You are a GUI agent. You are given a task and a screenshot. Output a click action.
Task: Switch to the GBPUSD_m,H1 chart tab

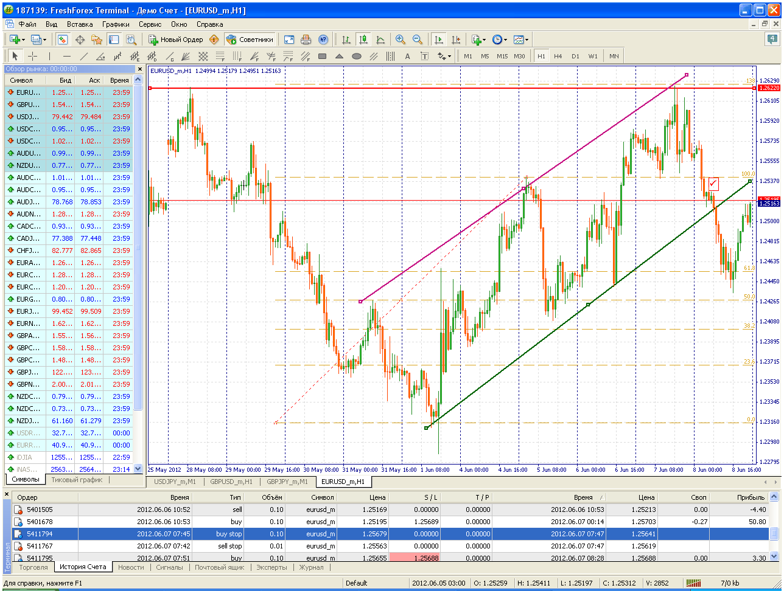[x=231, y=482]
